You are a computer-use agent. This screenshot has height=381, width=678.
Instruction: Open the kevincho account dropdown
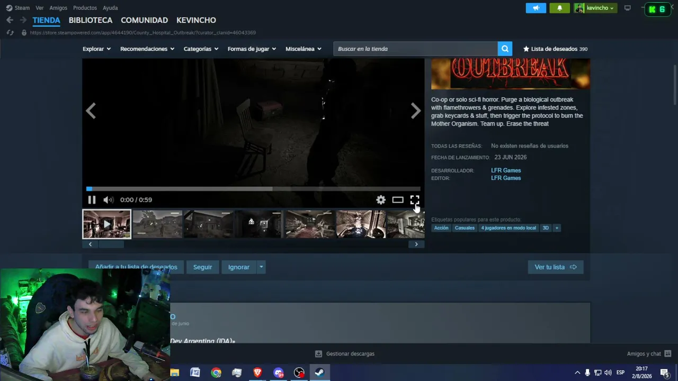pyautogui.click(x=596, y=8)
